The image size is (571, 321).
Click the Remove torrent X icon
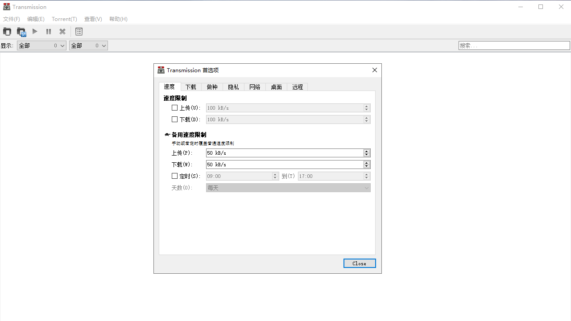pos(62,32)
